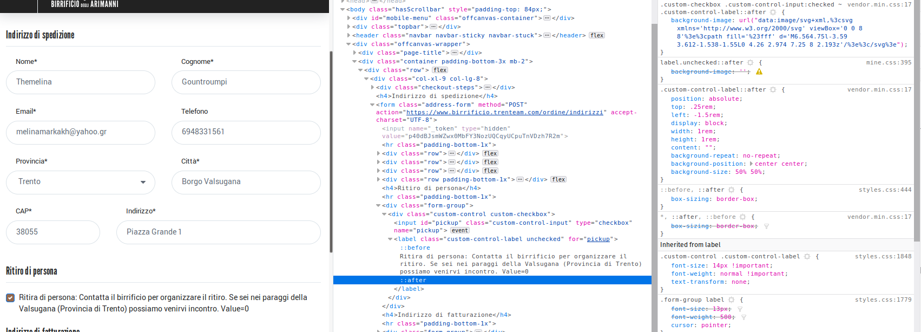The width and height of the screenshot is (921, 332).
Task: Click the Indirizzo field showing Piazza Grande 1
Action: point(219,232)
